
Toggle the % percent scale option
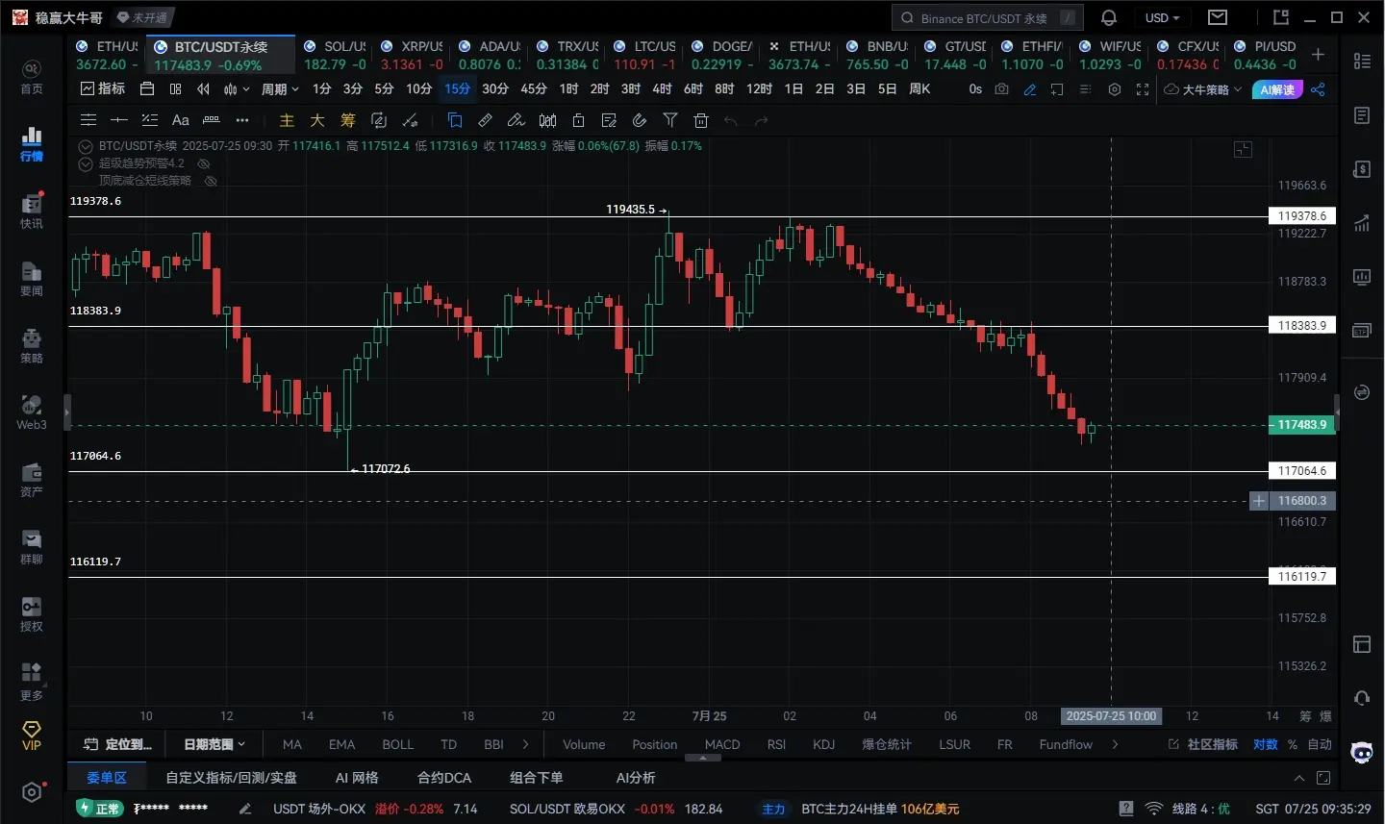1293,744
